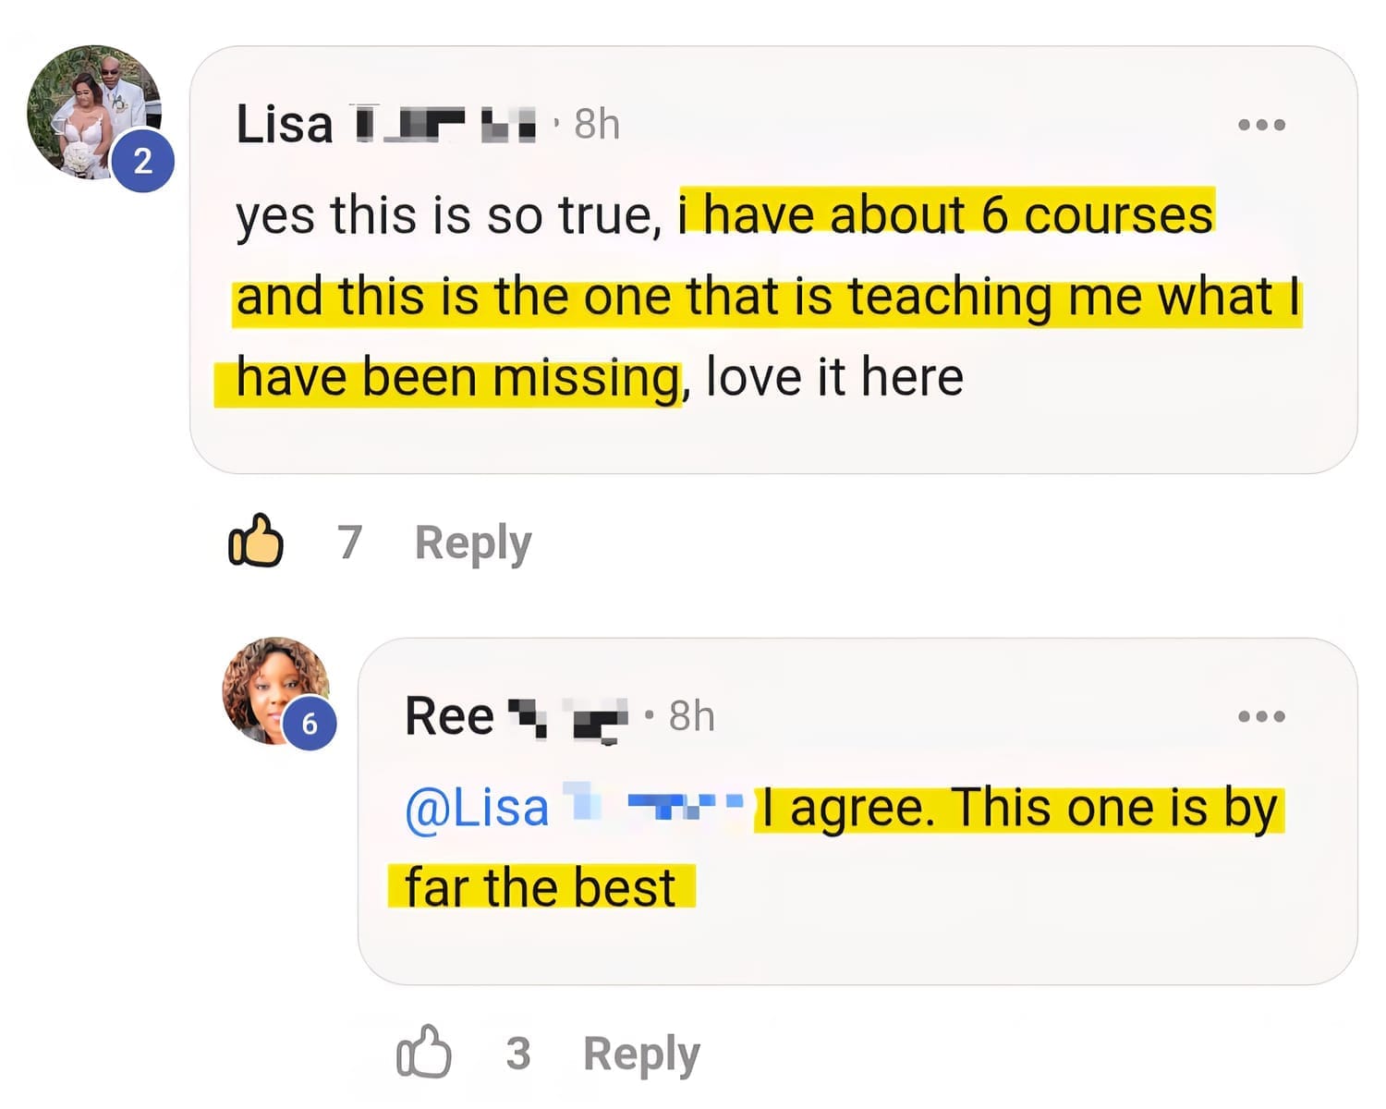The height and width of the screenshot is (1109, 1386).
Task: Like Lisa's comment with the thumbs-up icon
Action: click(256, 541)
